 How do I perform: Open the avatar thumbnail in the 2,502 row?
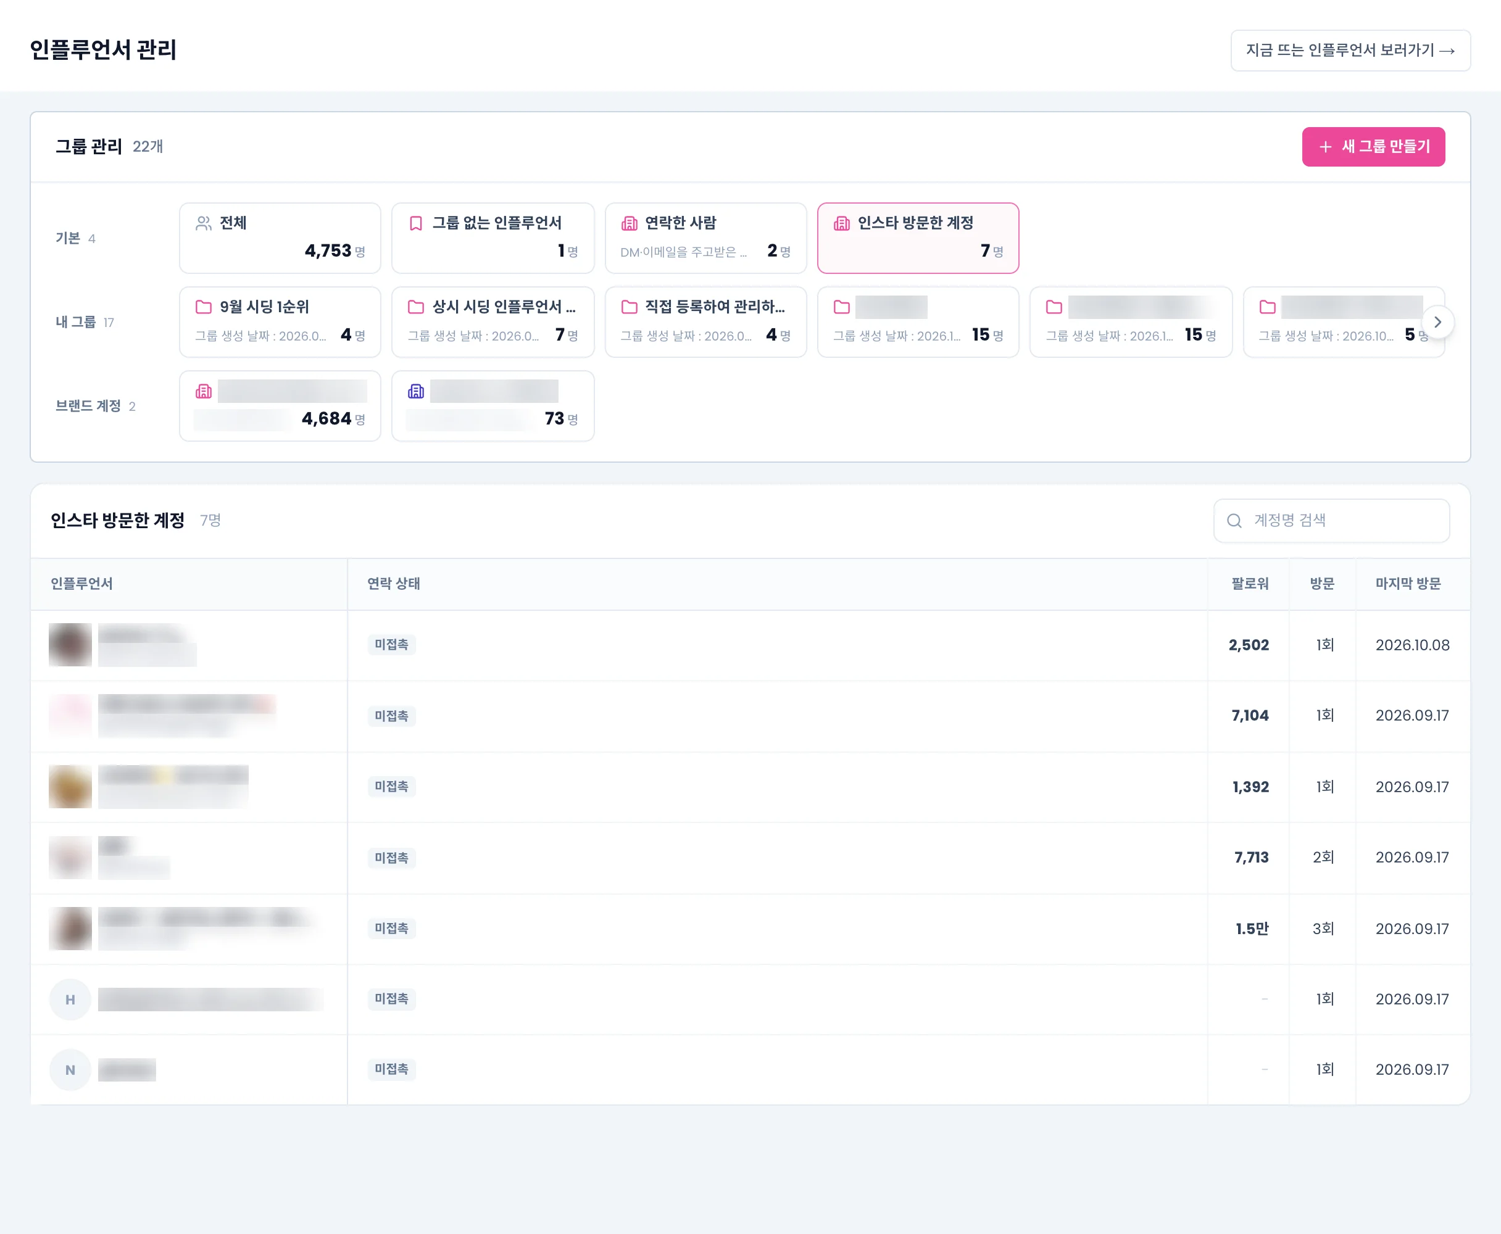[70, 645]
